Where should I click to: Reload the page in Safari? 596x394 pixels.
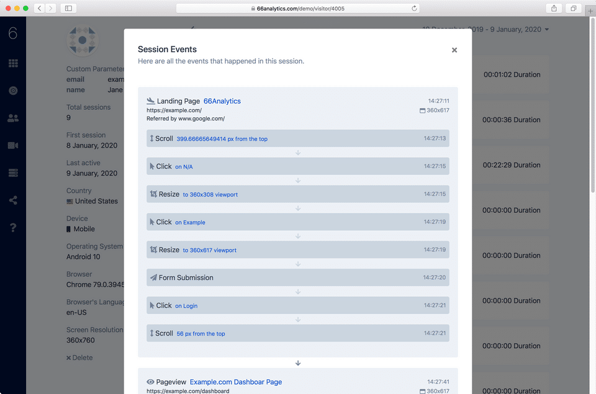(x=414, y=9)
